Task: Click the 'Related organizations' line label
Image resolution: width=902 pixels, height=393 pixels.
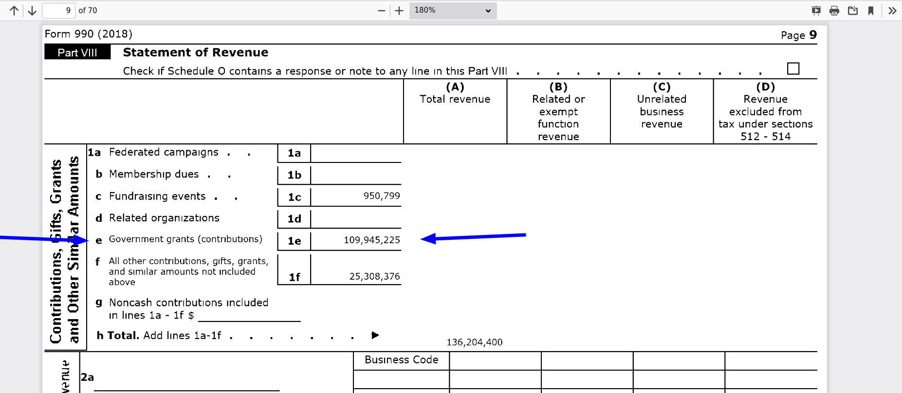Action: click(164, 218)
